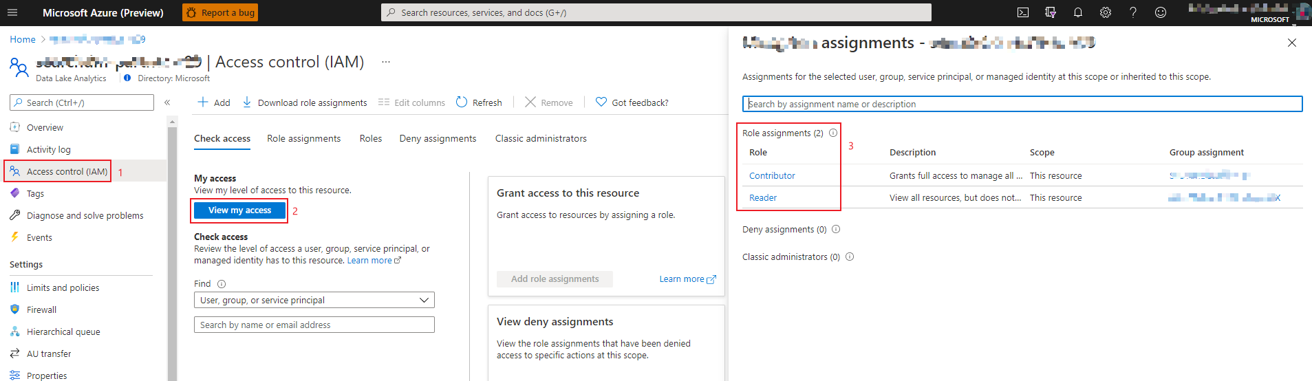Click the Hierarchical queue icon
The image size is (1312, 381).
point(15,331)
